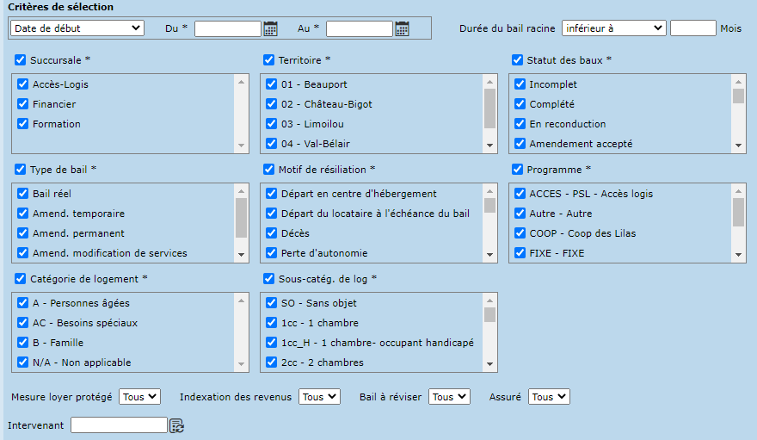The height and width of the screenshot is (440, 757).
Task: Uncheck the Bail réel checkbox
Action: coord(23,194)
